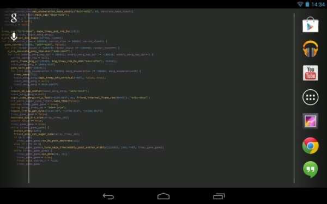Viewport: 327px width, 204px height.
Task: Tap the Back navigation button
Action: click(x=108, y=196)
